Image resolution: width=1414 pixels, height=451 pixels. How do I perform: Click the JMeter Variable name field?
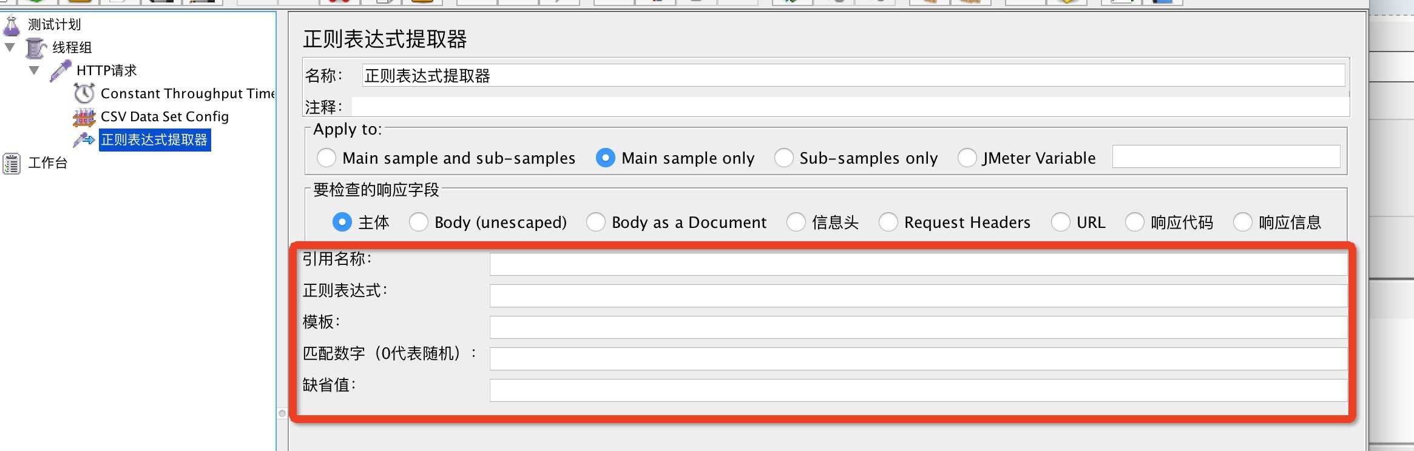[x=1226, y=157]
